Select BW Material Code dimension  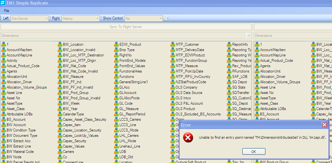20,152
